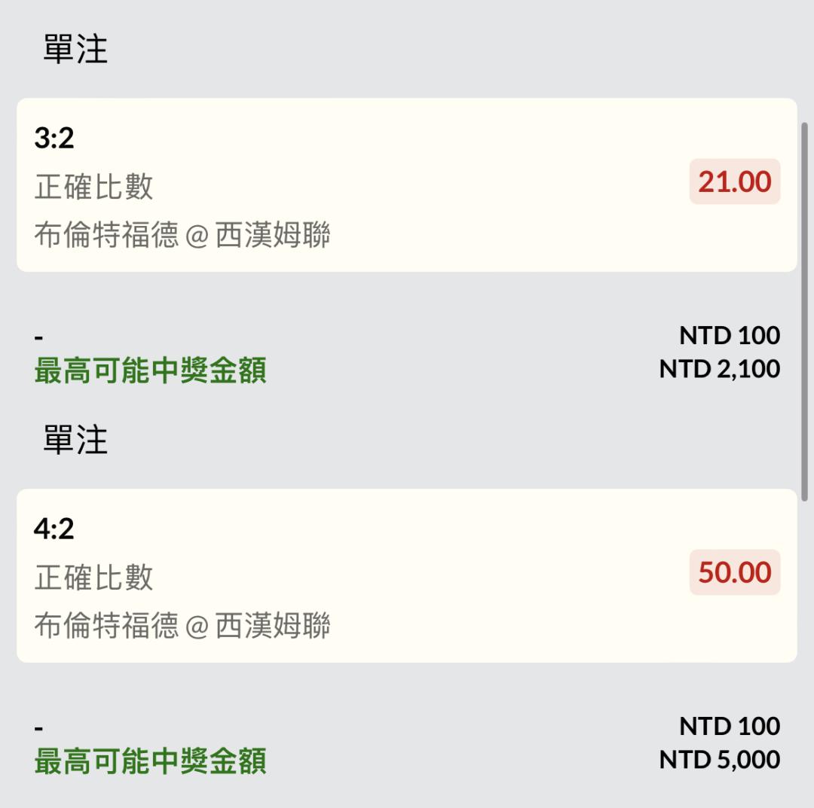Click the 單注 heading above the 4:2 bet
814x808 pixels.
[x=75, y=441]
